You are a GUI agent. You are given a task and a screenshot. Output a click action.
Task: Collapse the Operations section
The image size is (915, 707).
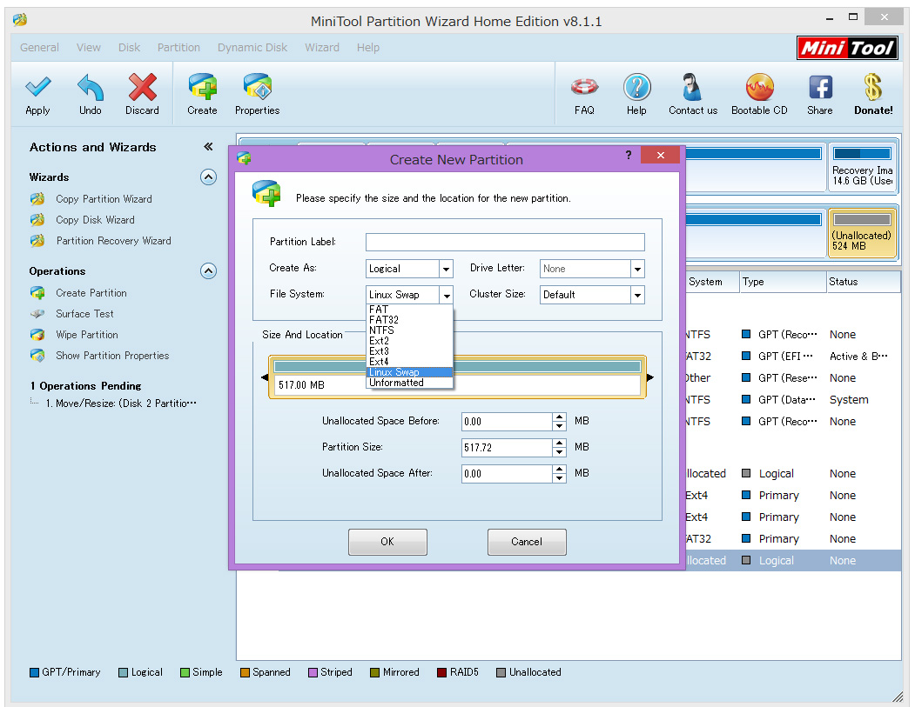click(208, 271)
